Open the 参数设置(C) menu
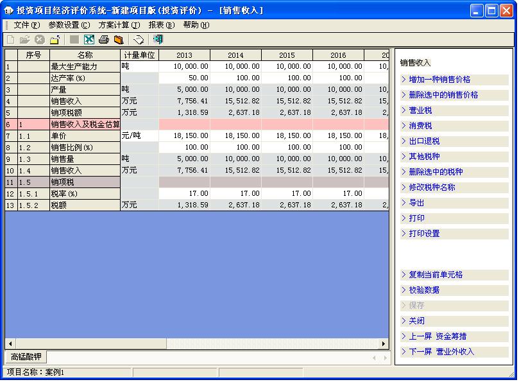 (69, 25)
